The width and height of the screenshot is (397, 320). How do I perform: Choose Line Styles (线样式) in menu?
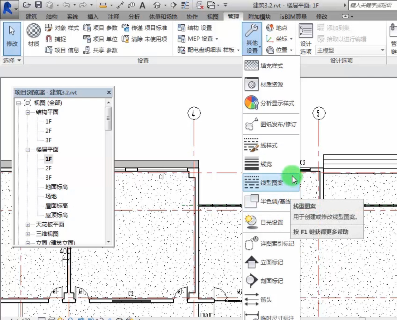click(x=271, y=145)
